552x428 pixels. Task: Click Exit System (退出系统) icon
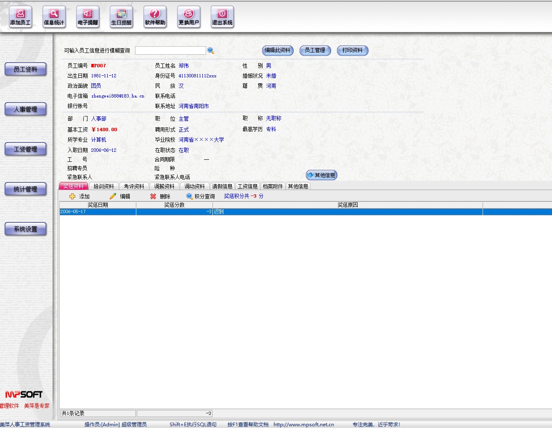coord(222,17)
